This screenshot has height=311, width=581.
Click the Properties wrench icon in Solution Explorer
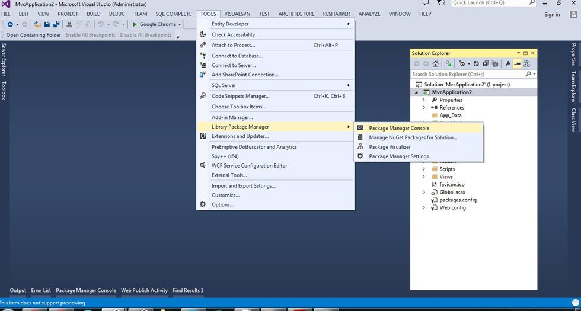tap(507, 64)
